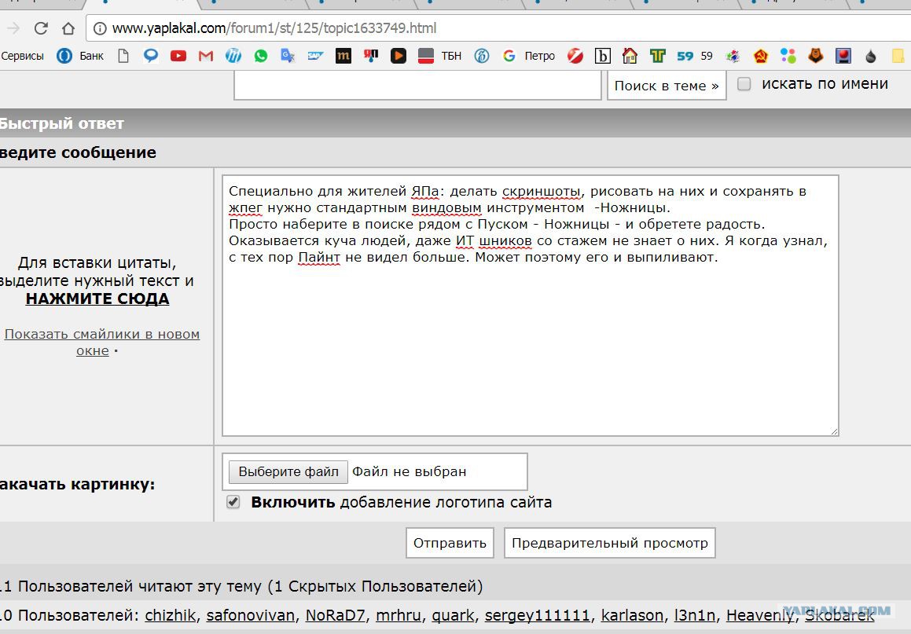View site info icon in address bar
The image size is (911, 634).
[x=100, y=27]
